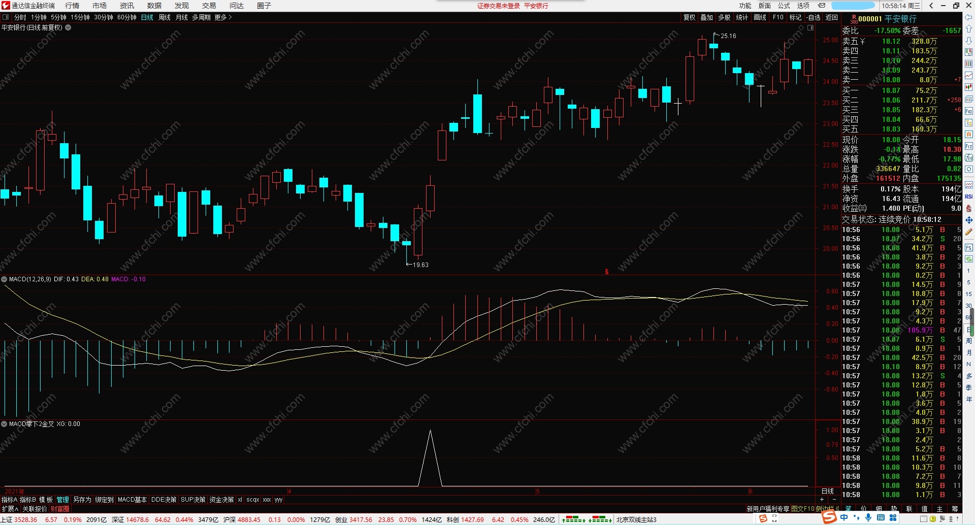Toggle the side panel icon above the chart

point(811,28)
